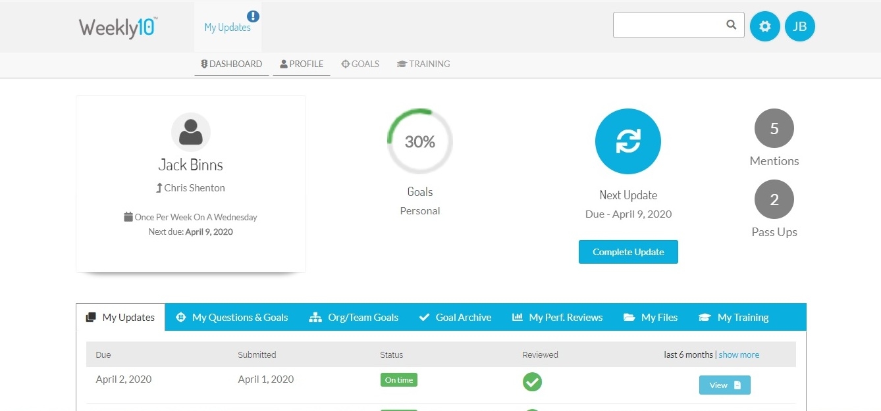Open the 2 Pass Ups badge
The width and height of the screenshot is (881, 411).
(x=774, y=200)
